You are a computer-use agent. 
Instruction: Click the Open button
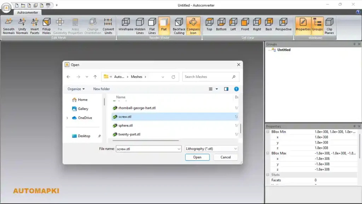click(197, 157)
